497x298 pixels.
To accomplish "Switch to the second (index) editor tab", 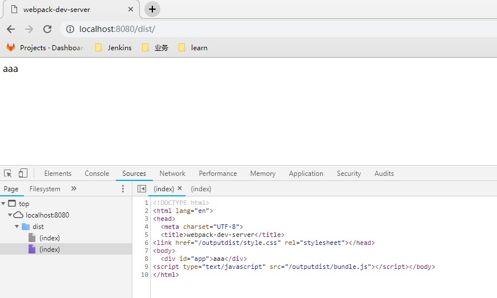I will (201, 189).
